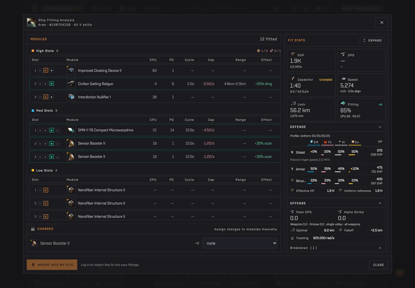Toggle overheat on med slot 3 Sensor Booster II

point(57,157)
